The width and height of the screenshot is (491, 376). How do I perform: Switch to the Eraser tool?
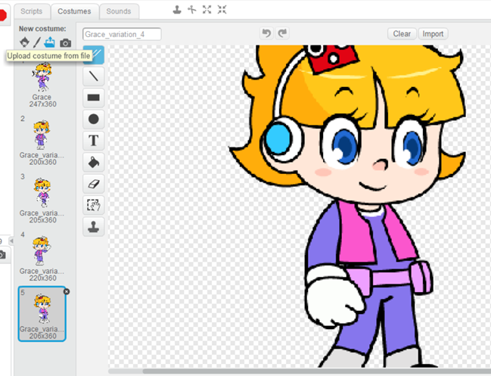94,184
